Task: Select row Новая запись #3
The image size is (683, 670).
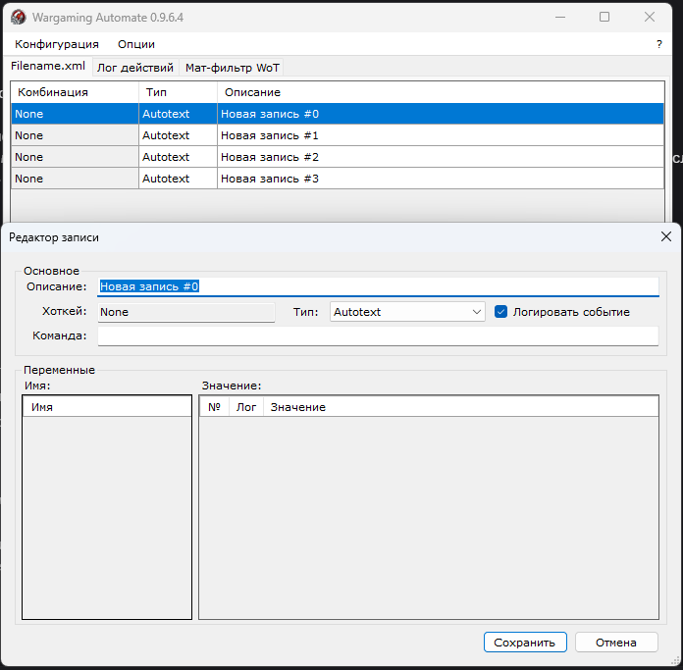Action: [x=338, y=179]
